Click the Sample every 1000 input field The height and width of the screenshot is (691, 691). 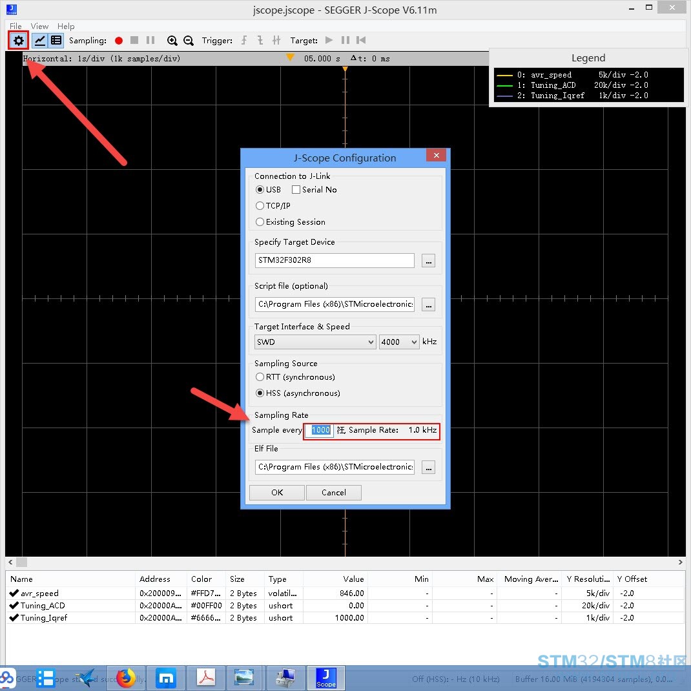(x=320, y=430)
